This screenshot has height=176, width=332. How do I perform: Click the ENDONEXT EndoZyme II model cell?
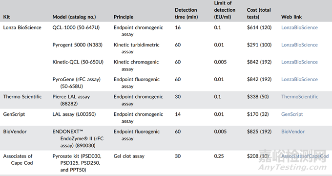click(78, 138)
